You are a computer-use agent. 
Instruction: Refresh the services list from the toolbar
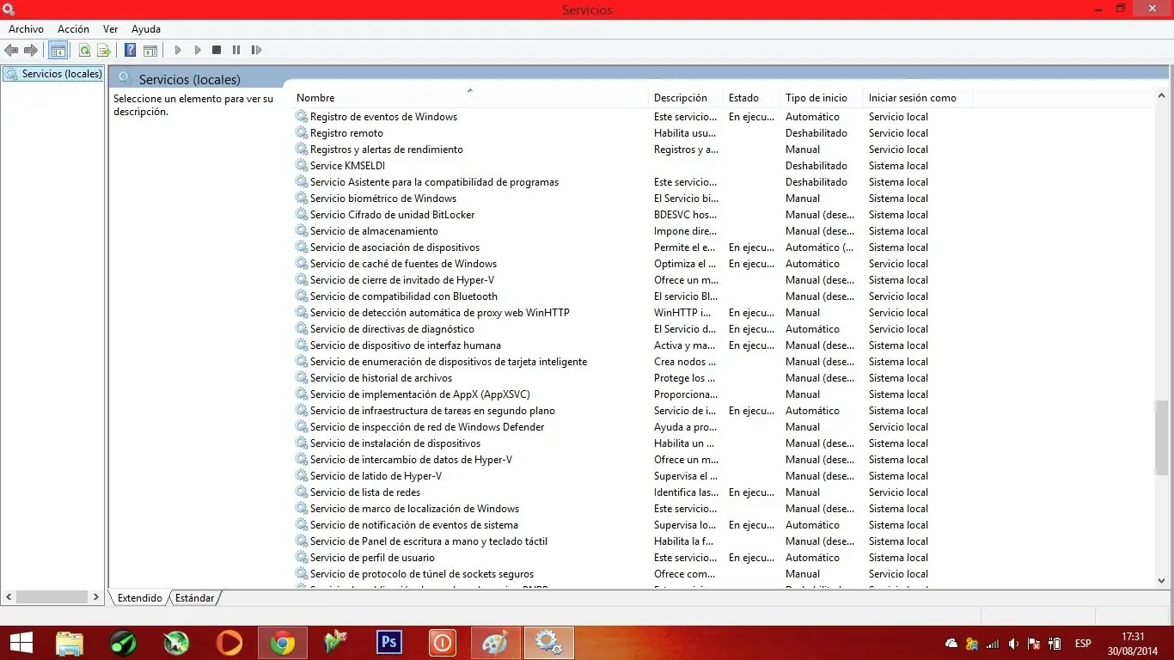coord(84,51)
